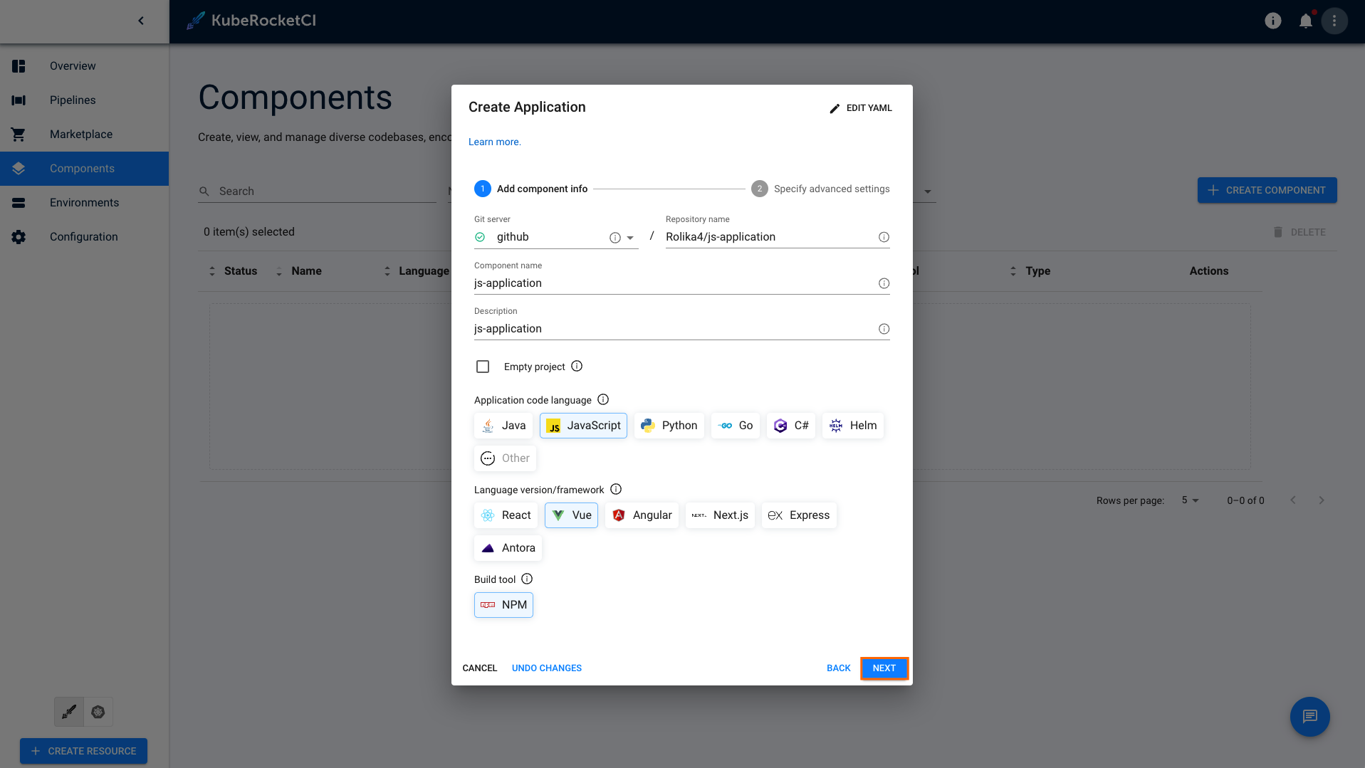Open the chat support bubble

[x=1309, y=716]
